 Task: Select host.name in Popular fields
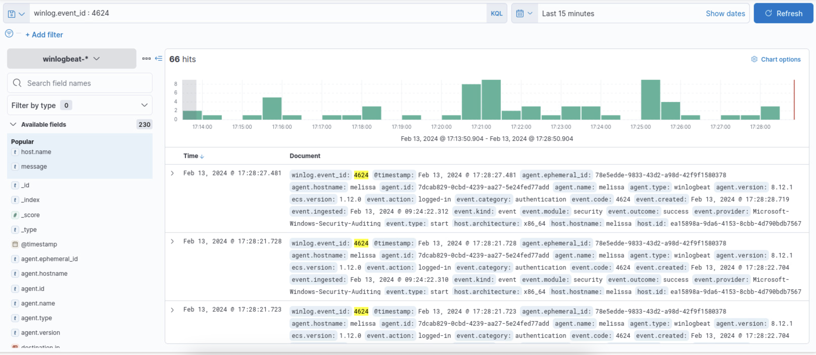click(36, 152)
